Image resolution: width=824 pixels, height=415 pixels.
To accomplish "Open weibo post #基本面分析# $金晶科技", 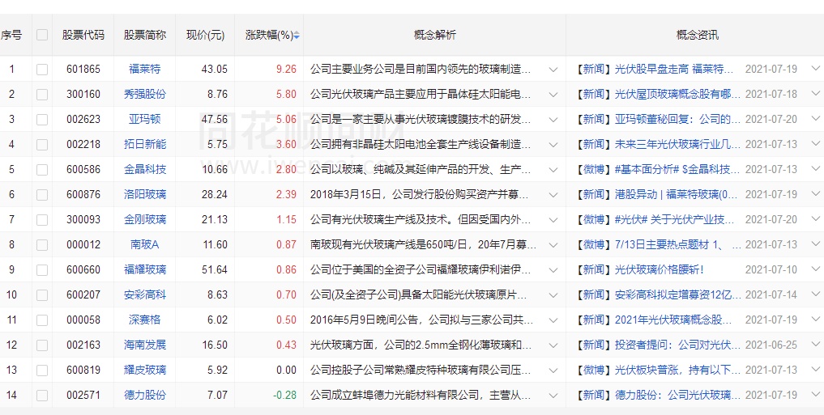I will [678, 169].
